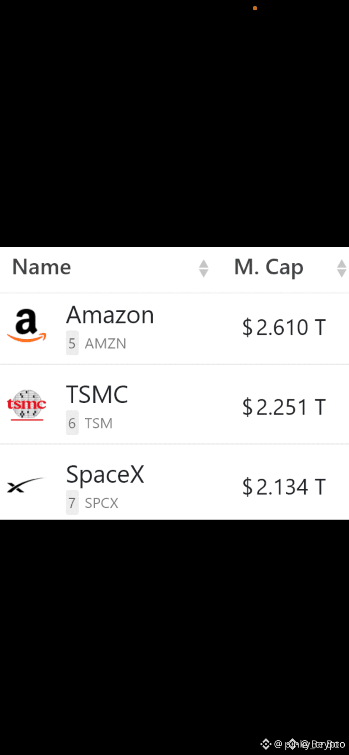Open the SpaceX company name link
Screen dimensions: 349x755
tap(105, 475)
